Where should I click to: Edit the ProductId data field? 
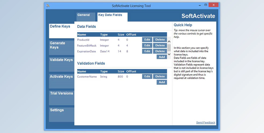(x=147, y=40)
